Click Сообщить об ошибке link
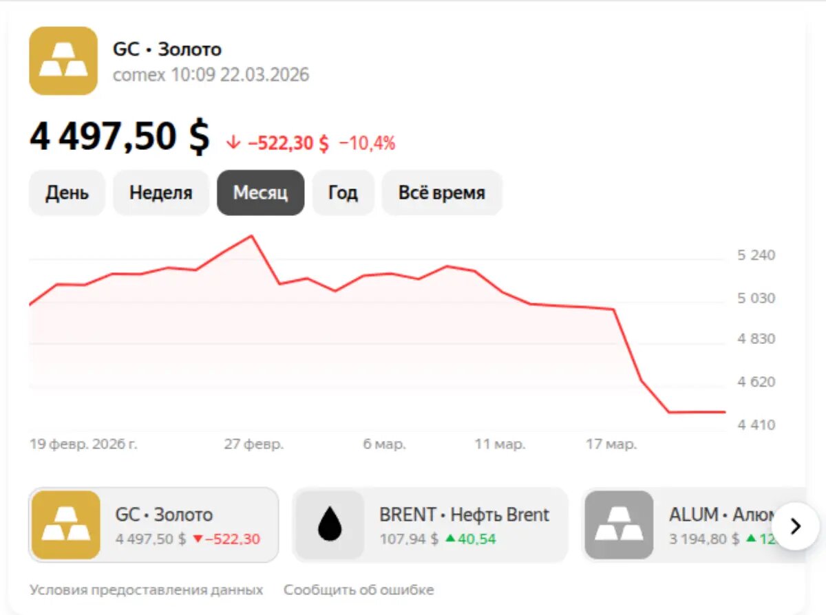 coord(359,590)
